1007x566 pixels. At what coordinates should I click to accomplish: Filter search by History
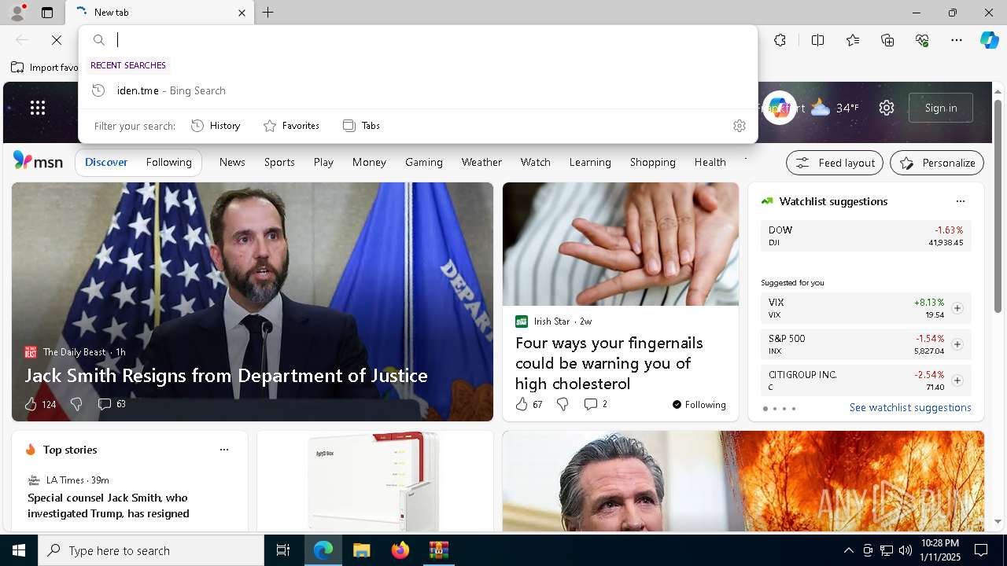click(x=216, y=126)
